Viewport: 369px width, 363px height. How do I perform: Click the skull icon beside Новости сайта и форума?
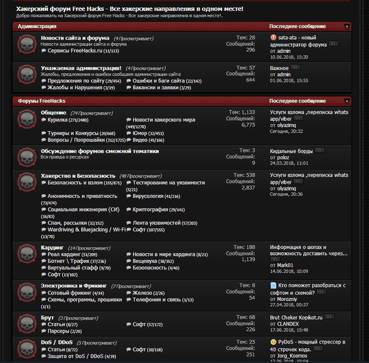tap(26, 44)
